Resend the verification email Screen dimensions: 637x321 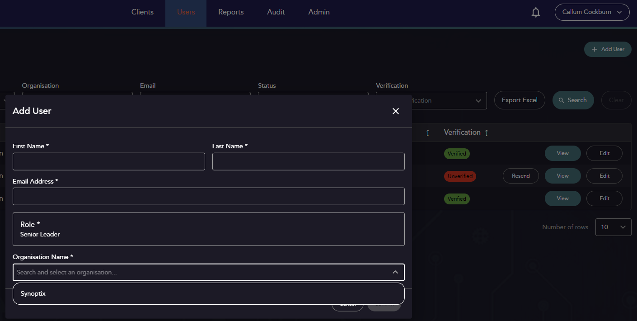pos(520,176)
